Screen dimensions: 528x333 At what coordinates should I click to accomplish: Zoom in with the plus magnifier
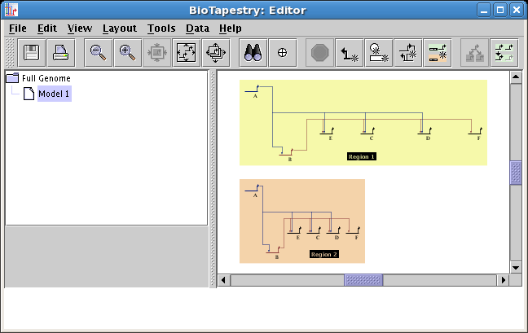point(127,53)
